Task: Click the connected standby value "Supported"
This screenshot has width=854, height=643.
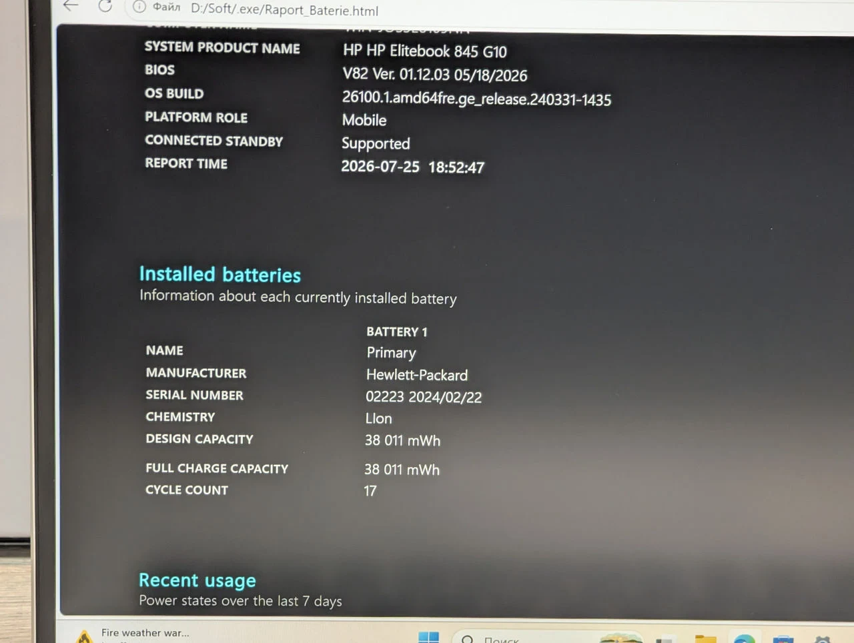Action: point(376,143)
